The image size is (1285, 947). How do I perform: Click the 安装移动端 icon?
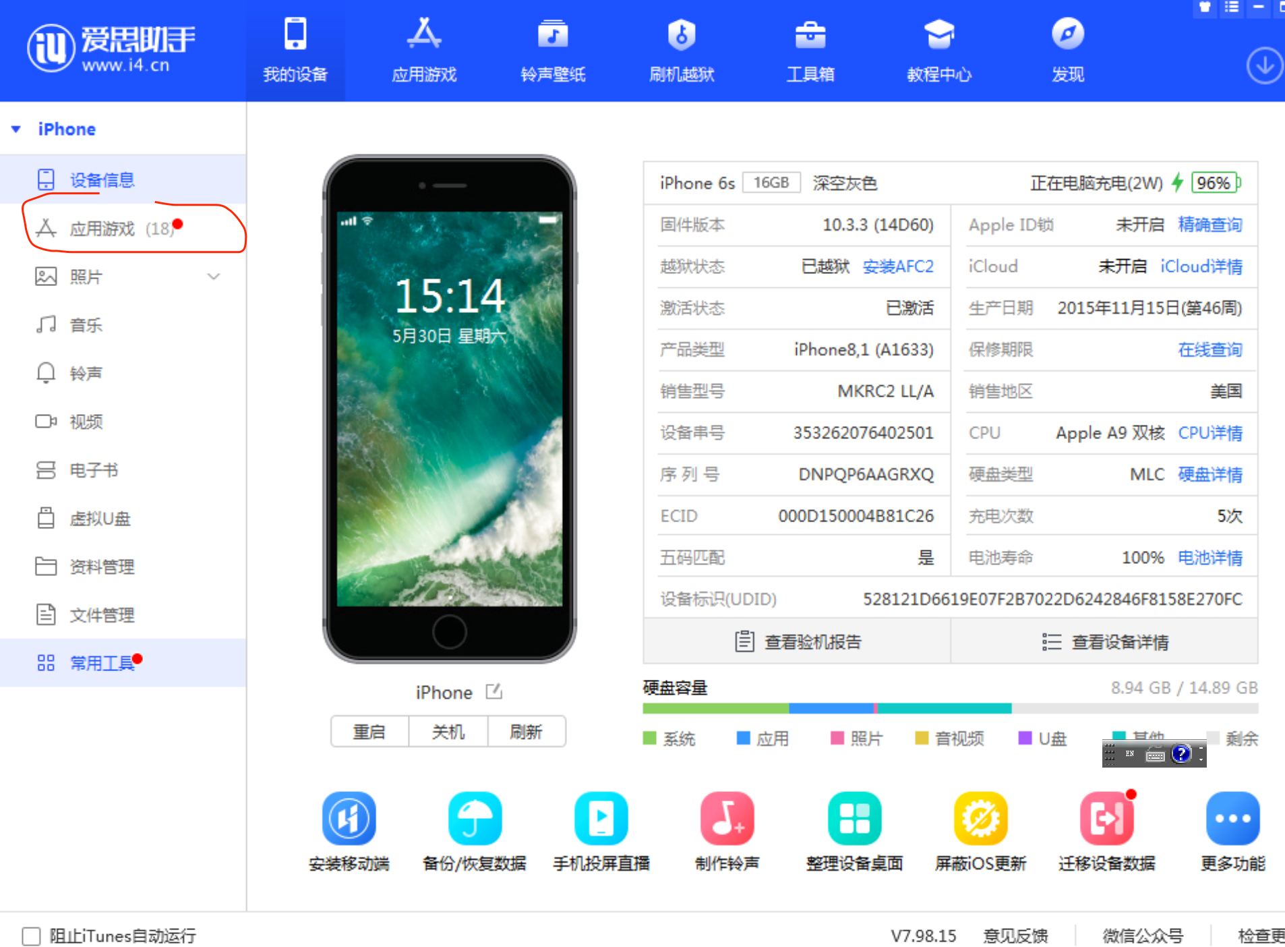[x=349, y=818]
